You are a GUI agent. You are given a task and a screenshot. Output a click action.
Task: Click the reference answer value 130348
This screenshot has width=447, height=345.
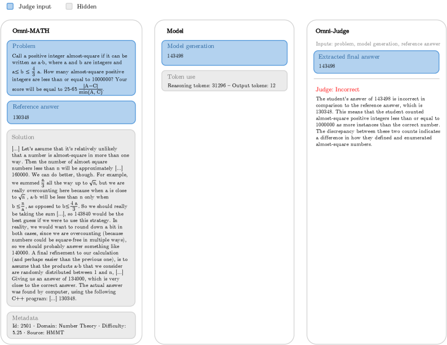[21, 117]
